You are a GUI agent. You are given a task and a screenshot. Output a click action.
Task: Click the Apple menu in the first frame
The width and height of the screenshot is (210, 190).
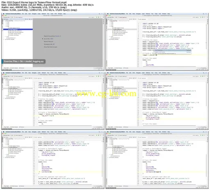4,14
